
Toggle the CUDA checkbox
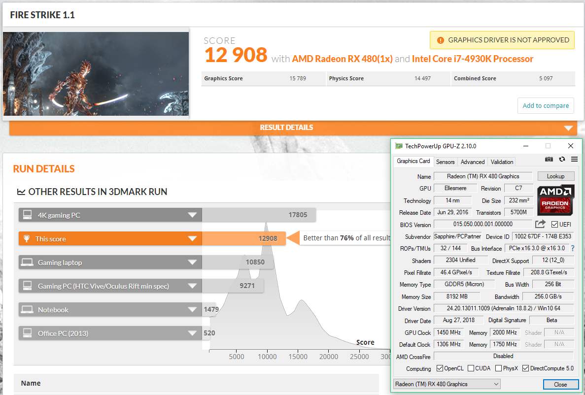click(471, 368)
